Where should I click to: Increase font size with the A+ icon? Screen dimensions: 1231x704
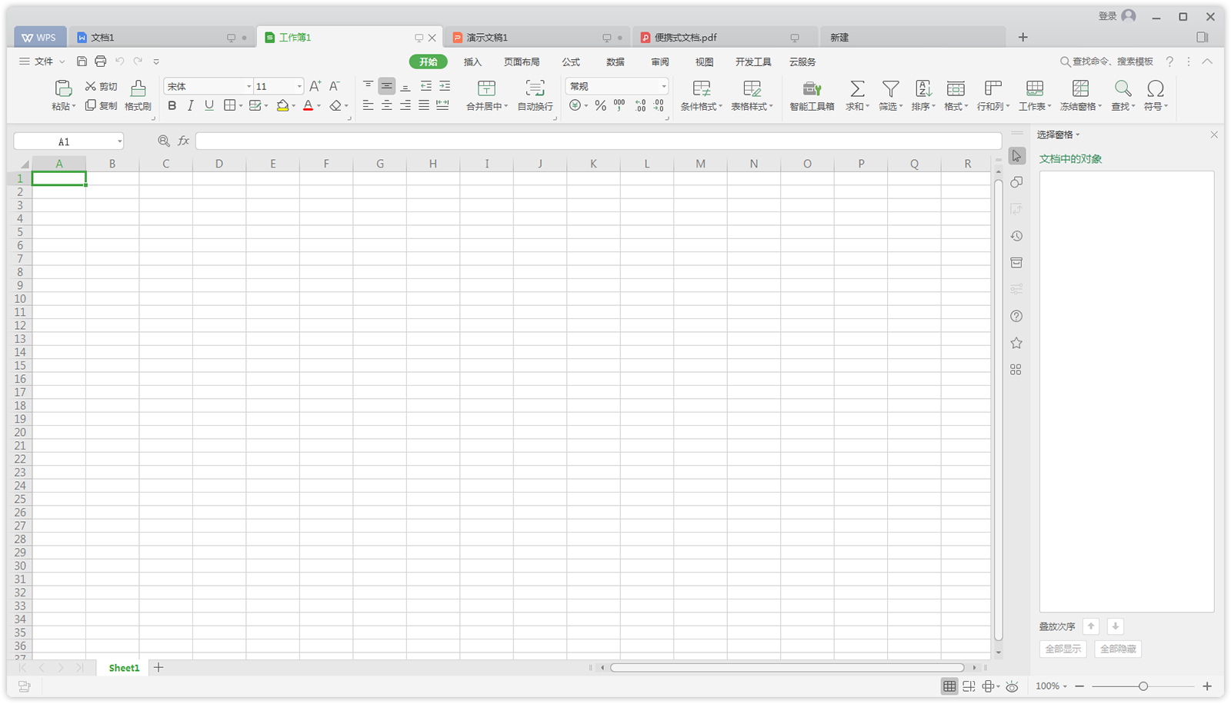click(315, 86)
